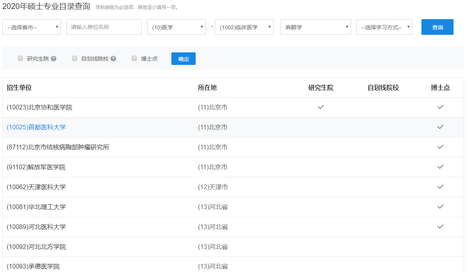Viewport: 468px width, 272px height.
Task: Open the (10089)河北医科大学 entry
Action: coord(36,227)
